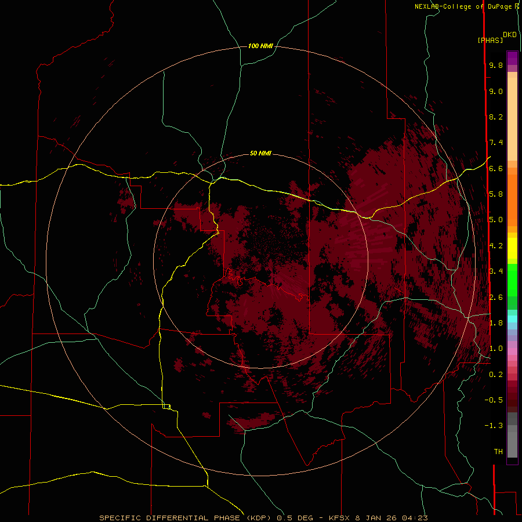522x522 pixels.
Task: Click the 100 NMI range ring label
Action: [x=260, y=46]
